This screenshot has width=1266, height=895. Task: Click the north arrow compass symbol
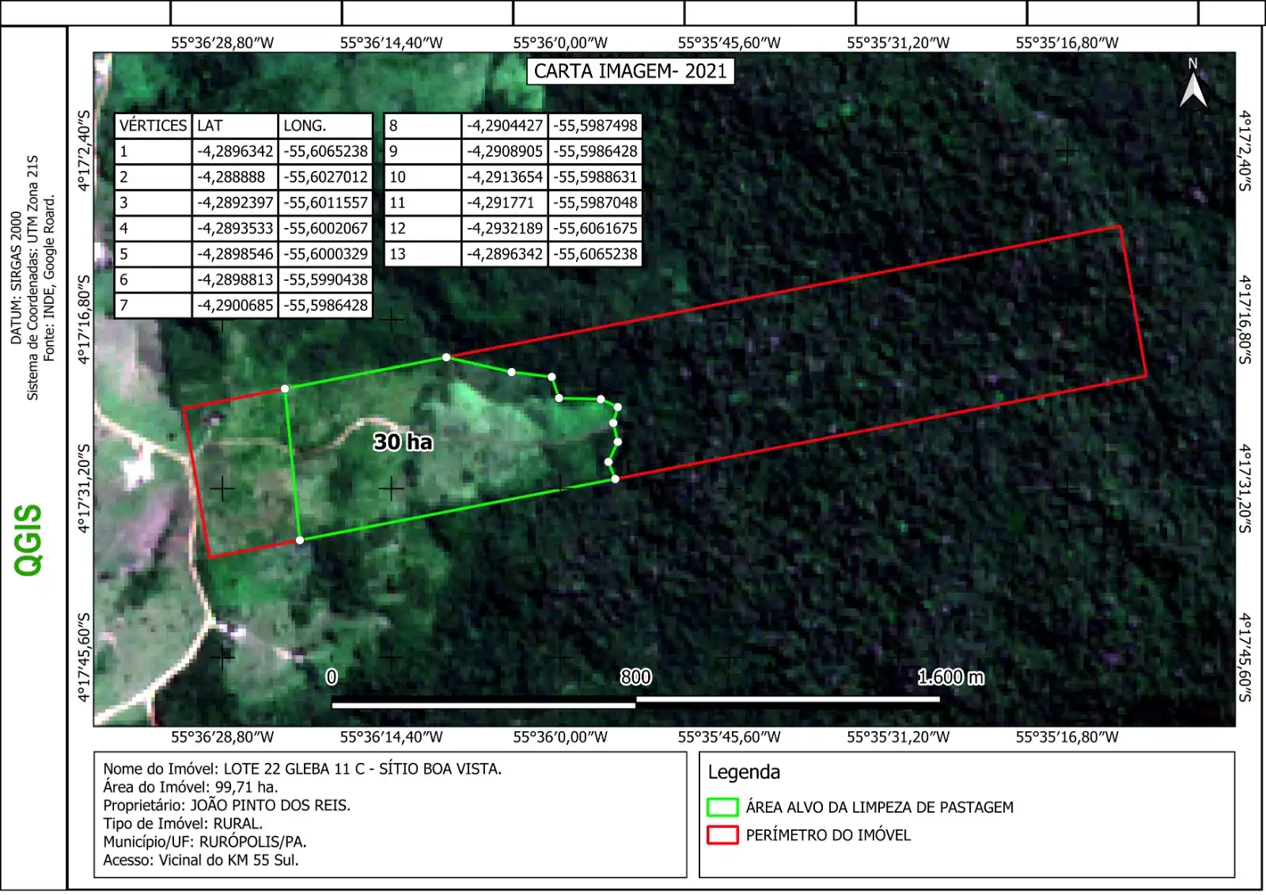[x=1193, y=84]
